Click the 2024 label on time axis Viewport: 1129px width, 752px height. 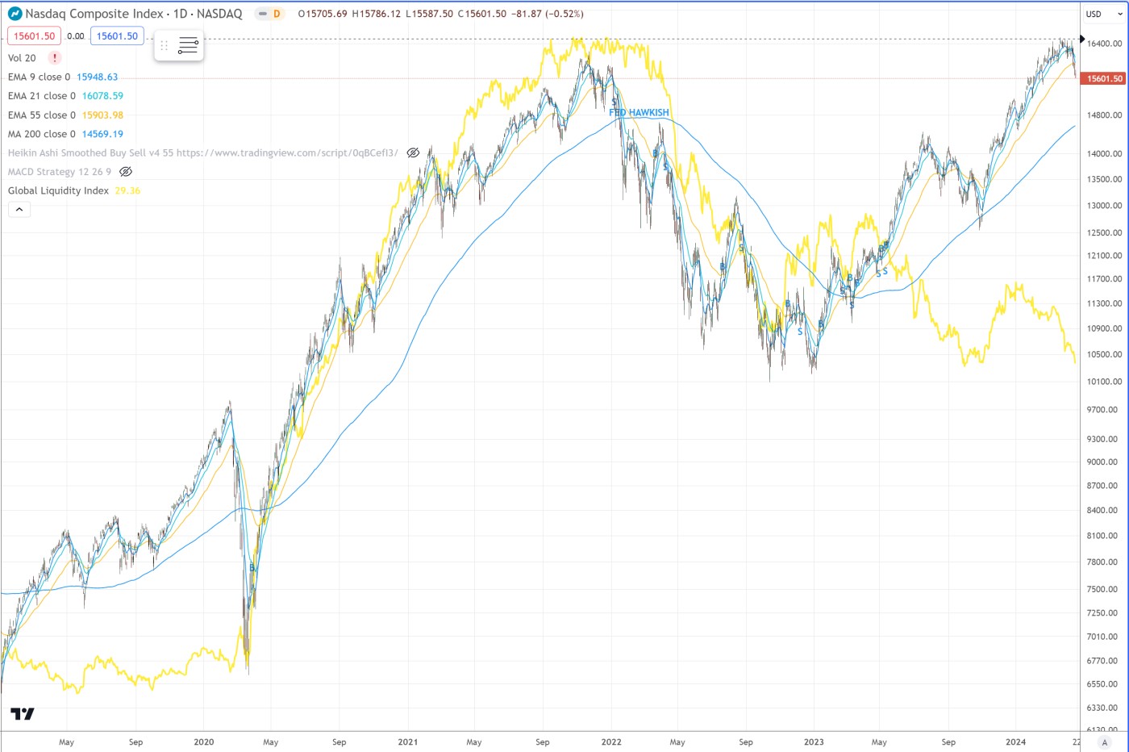[x=1016, y=742]
